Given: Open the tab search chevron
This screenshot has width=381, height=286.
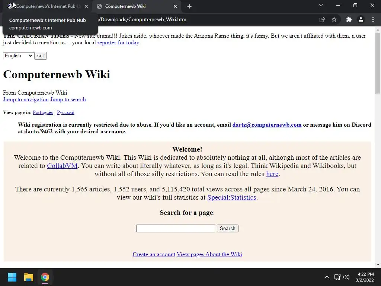Looking at the screenshot, I should click(x=321, y=5).
